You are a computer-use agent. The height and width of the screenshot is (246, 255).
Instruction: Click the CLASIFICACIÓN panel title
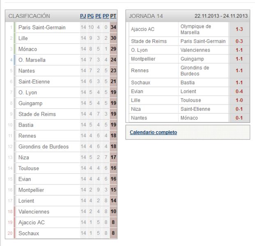point(29,16)
